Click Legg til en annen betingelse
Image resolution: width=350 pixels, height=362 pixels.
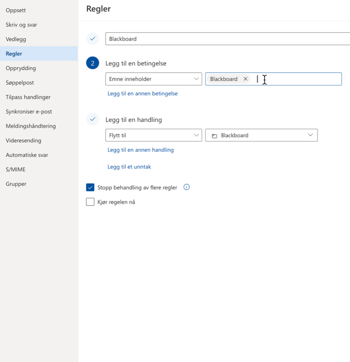(x=143, y=94)
